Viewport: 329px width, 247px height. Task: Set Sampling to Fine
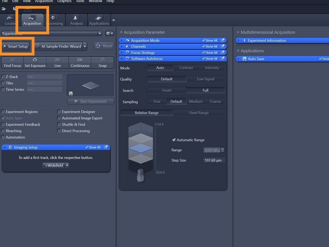click(157, 101)
